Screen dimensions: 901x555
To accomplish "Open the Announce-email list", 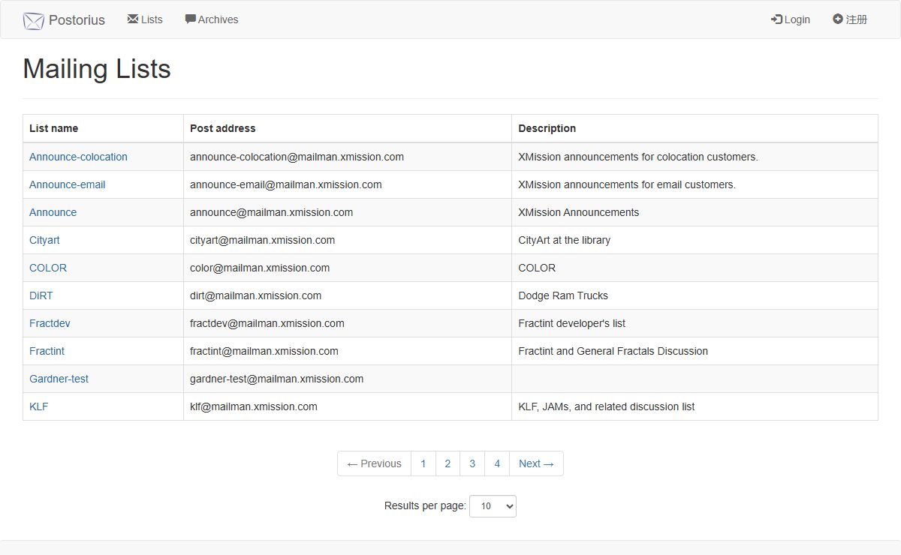I will [x=68, y=184].
